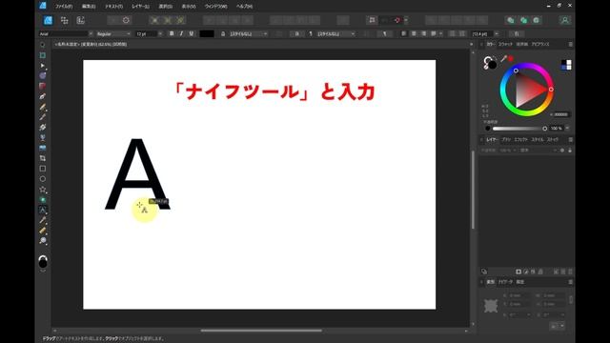
Task: Toggle Bold text formatting
Action: click(x=172, y=34)
